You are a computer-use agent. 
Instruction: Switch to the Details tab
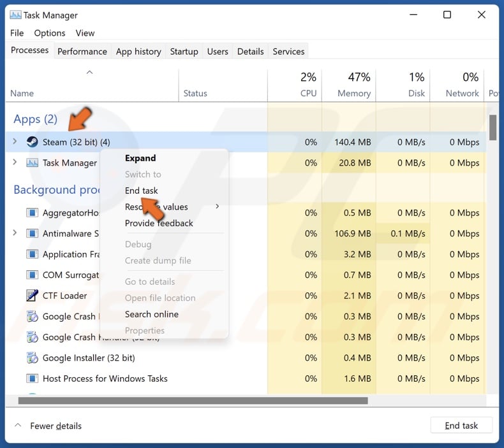pyautogui.click(x=250, y=52)
